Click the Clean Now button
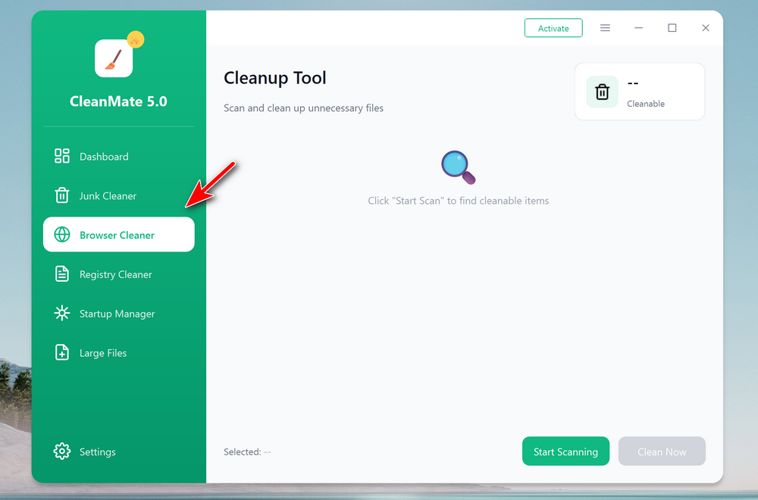The height and width of the screenshot is (500, 758). pyautogui.click(x=662, y=451)
